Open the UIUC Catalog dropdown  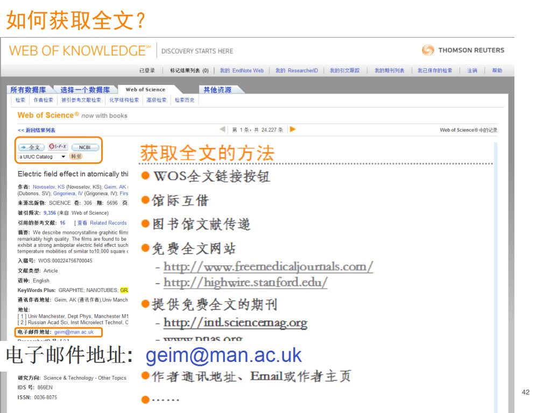43,156
